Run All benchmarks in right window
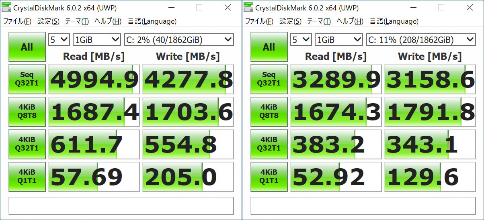This screenshot has width=484, height=220. point(269,47)
